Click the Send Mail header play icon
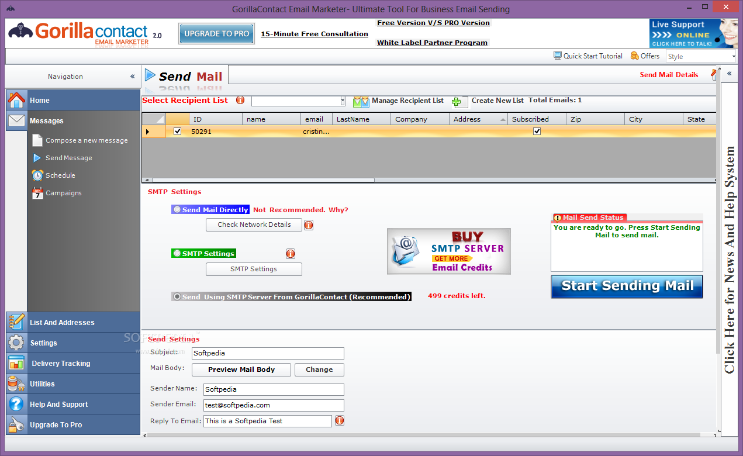The width and height of the screenshot is (743, 456). tap(150, 75)
